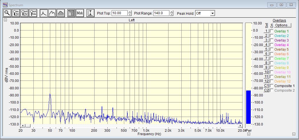Zoom out to full spectrum view
Image resolution: width=299 pixels, height=140 pixels.
point(33,13)
